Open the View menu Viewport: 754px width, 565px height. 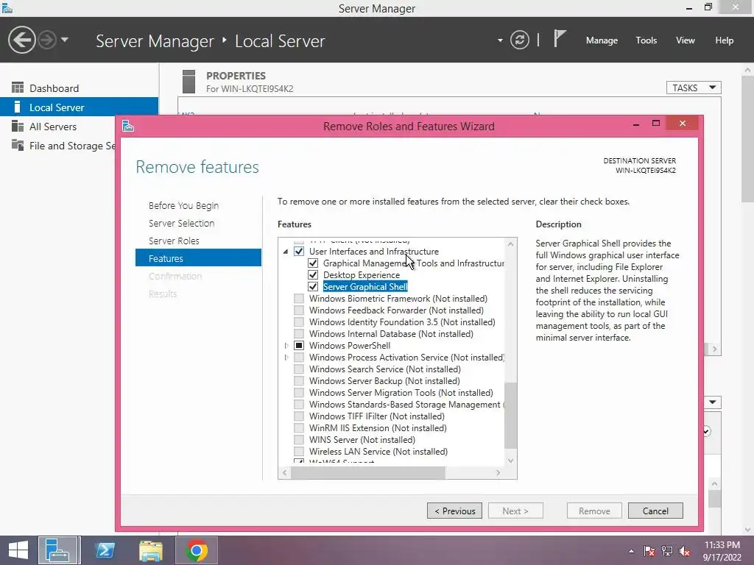pos(685,40)
